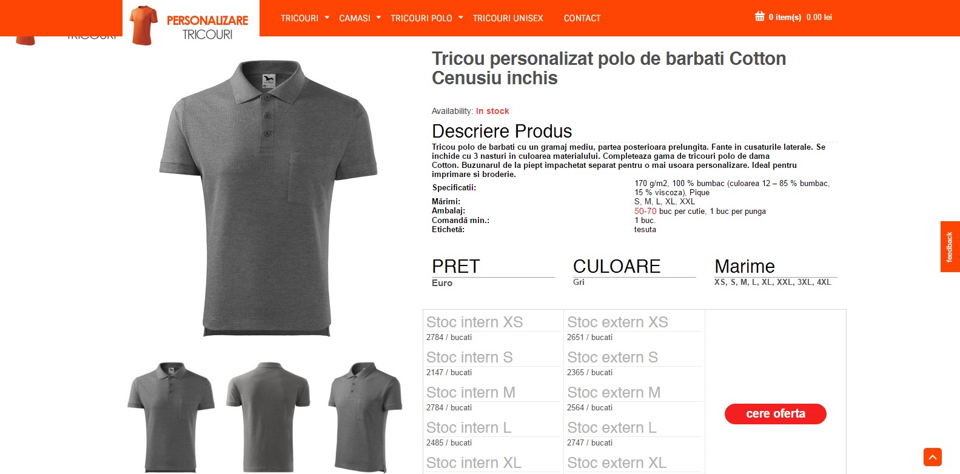960x474 pixels.
Task: Open the Tricouri Unisex menu item
Action: pyautogui.click(x=508, y=18)
